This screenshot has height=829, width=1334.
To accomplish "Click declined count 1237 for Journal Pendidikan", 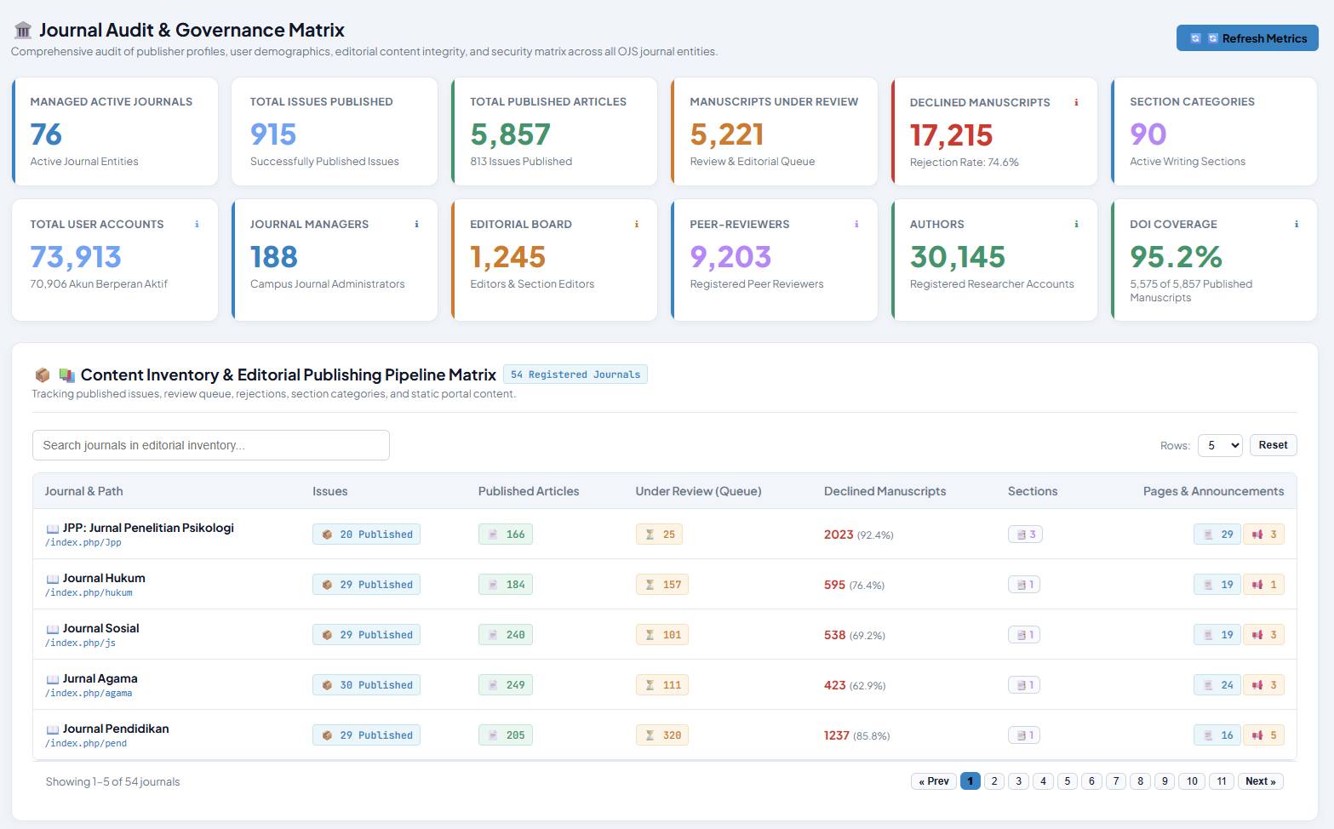I will click(x=837, y=735).
